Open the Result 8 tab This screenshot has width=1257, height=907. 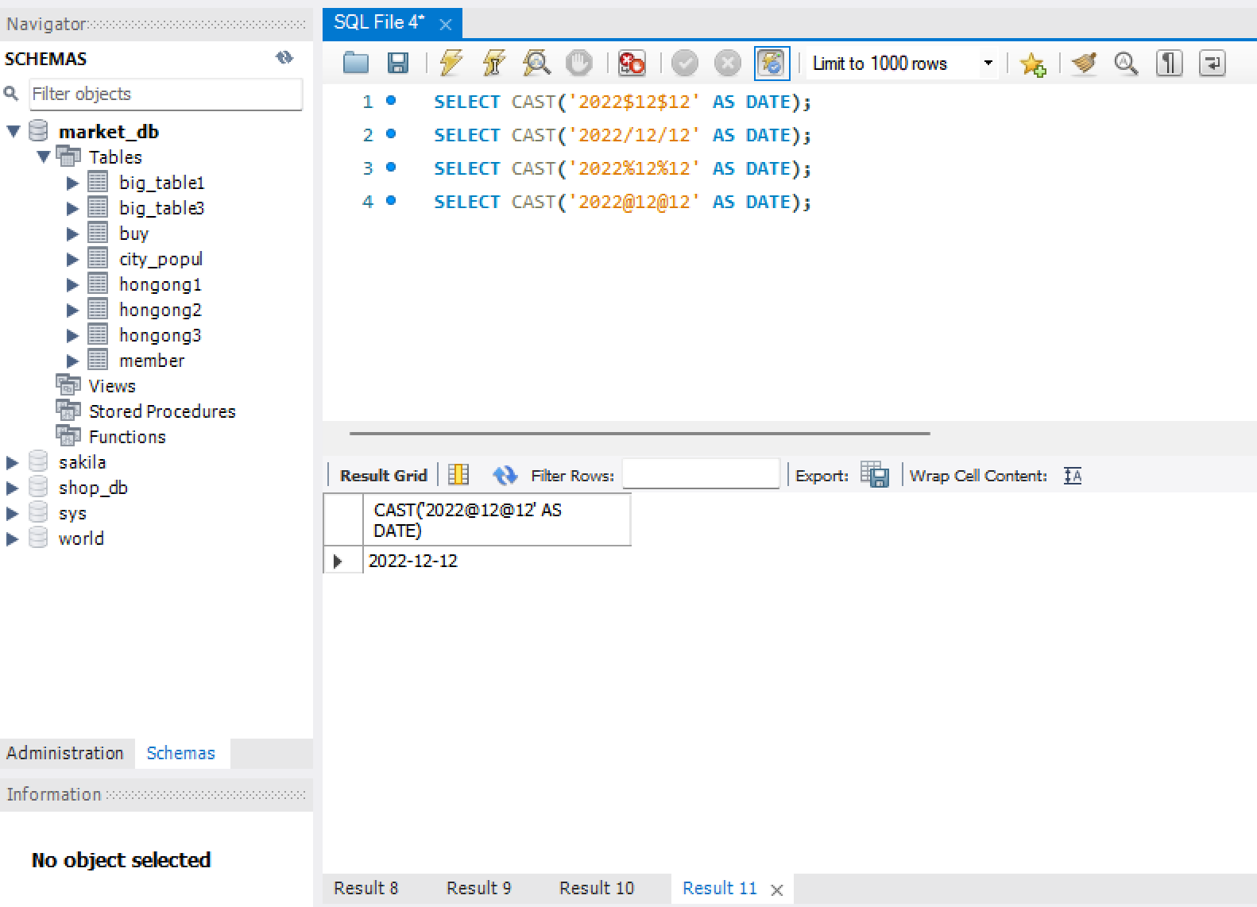tap(365, 888)
